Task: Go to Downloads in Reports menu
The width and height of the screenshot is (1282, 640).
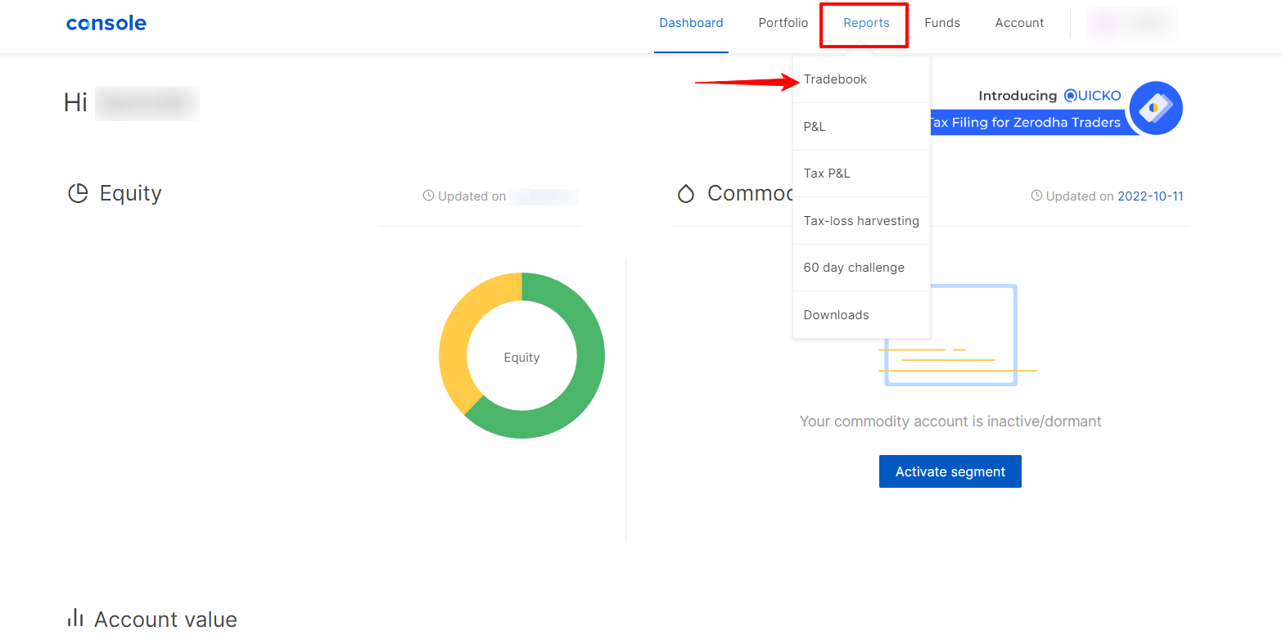Action: [836, 315]
